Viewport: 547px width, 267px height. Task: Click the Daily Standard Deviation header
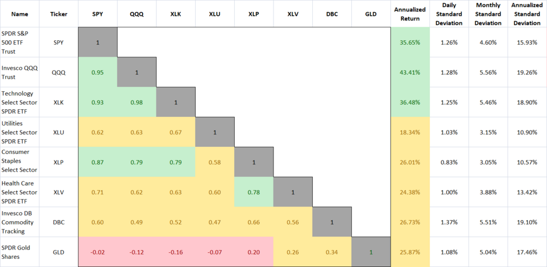449,14
